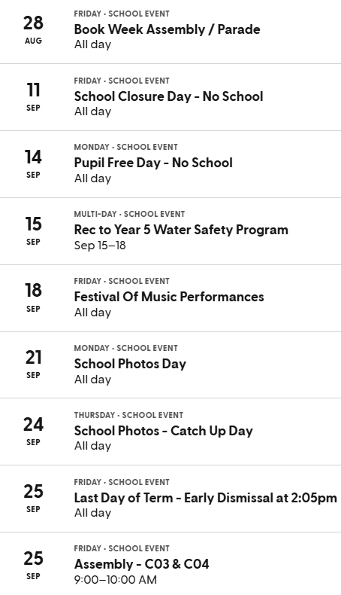Open Book Week Assembly / Parade event
The image size is (341, 595).
(x=167, y=29)
